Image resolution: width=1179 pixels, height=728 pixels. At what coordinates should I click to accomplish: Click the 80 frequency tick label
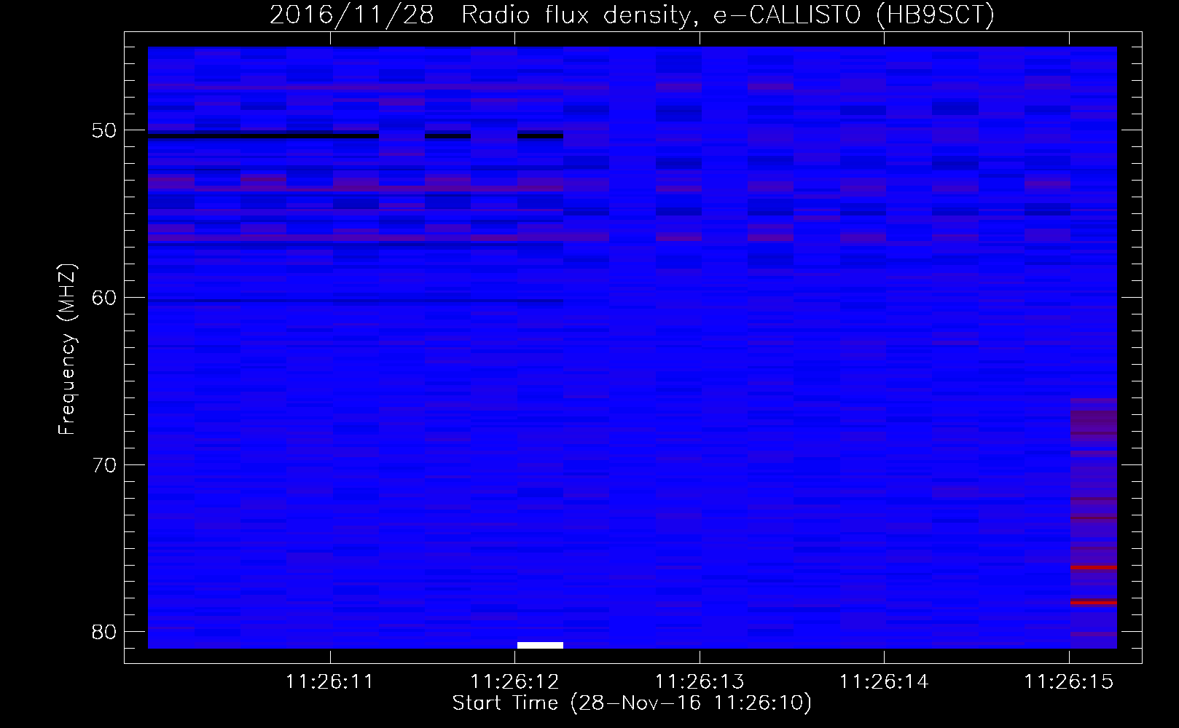click(x=104, y=632)
